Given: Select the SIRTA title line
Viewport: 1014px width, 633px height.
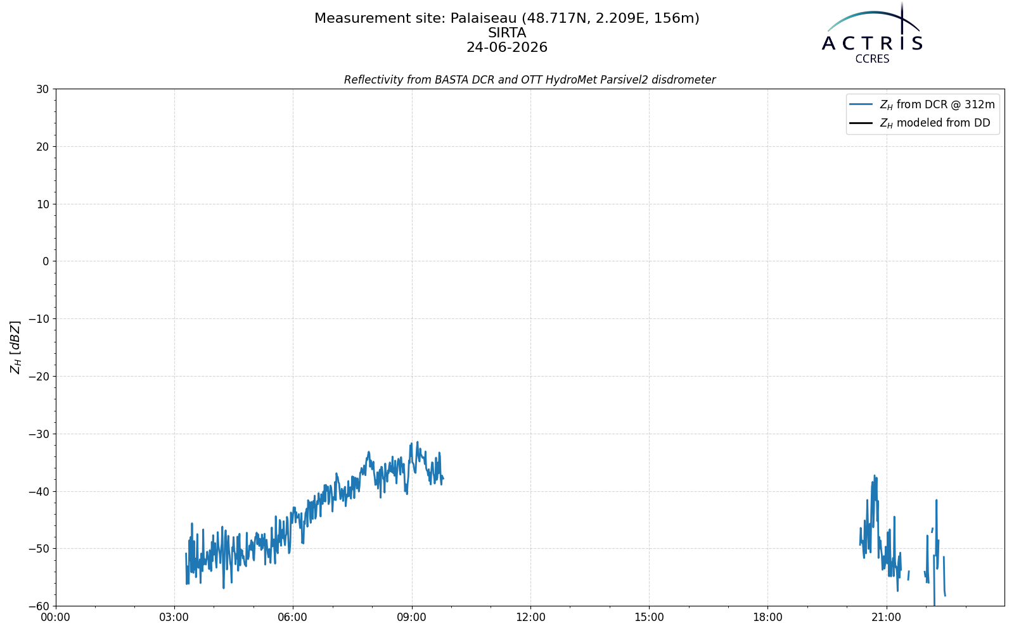Looking at the screenshot, I should click(507, 33).
